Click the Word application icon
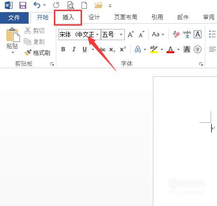This screenshot has height=206, width=217. (9, 5)
